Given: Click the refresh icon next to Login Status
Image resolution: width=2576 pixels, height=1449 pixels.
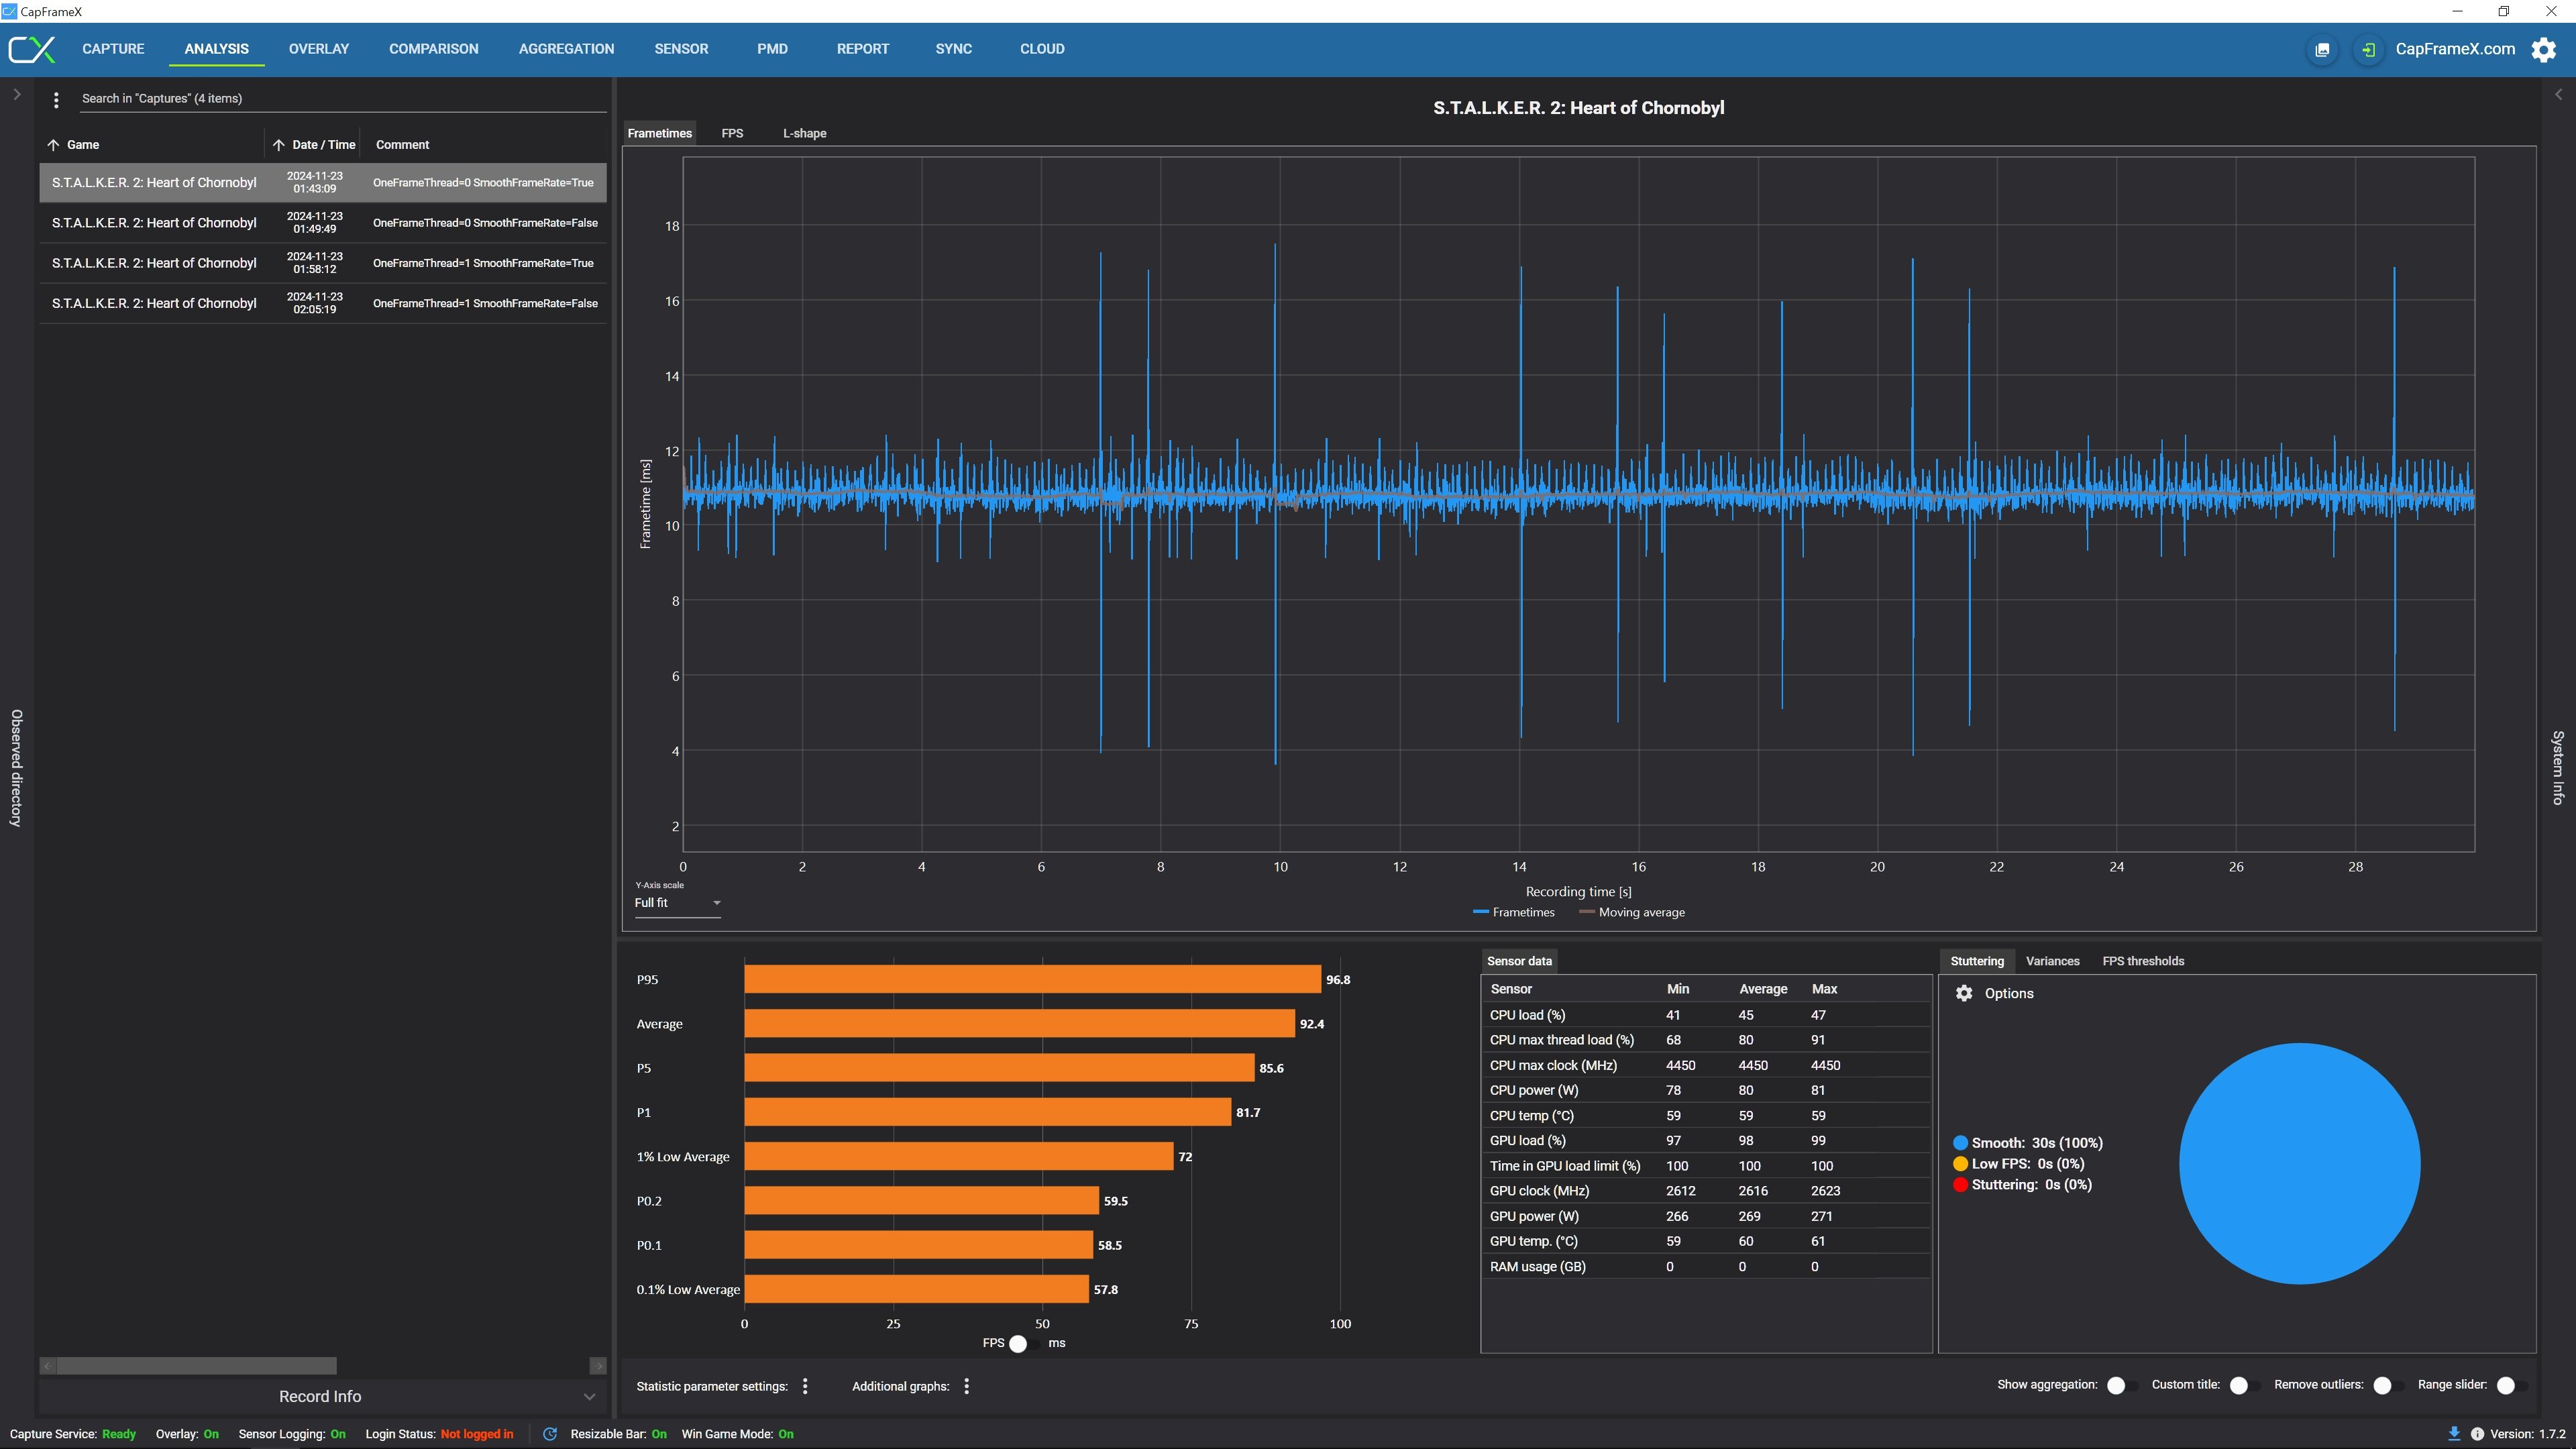Looking at the screenshot, I should (x=549, y=1434).
